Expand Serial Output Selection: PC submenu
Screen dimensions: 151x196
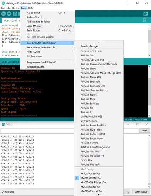pyautogui.click(x=47, y=47)
